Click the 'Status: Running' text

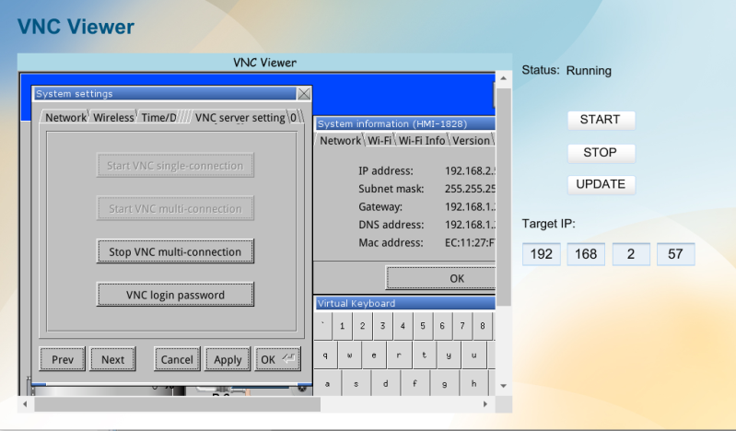(x=567, y=70)
